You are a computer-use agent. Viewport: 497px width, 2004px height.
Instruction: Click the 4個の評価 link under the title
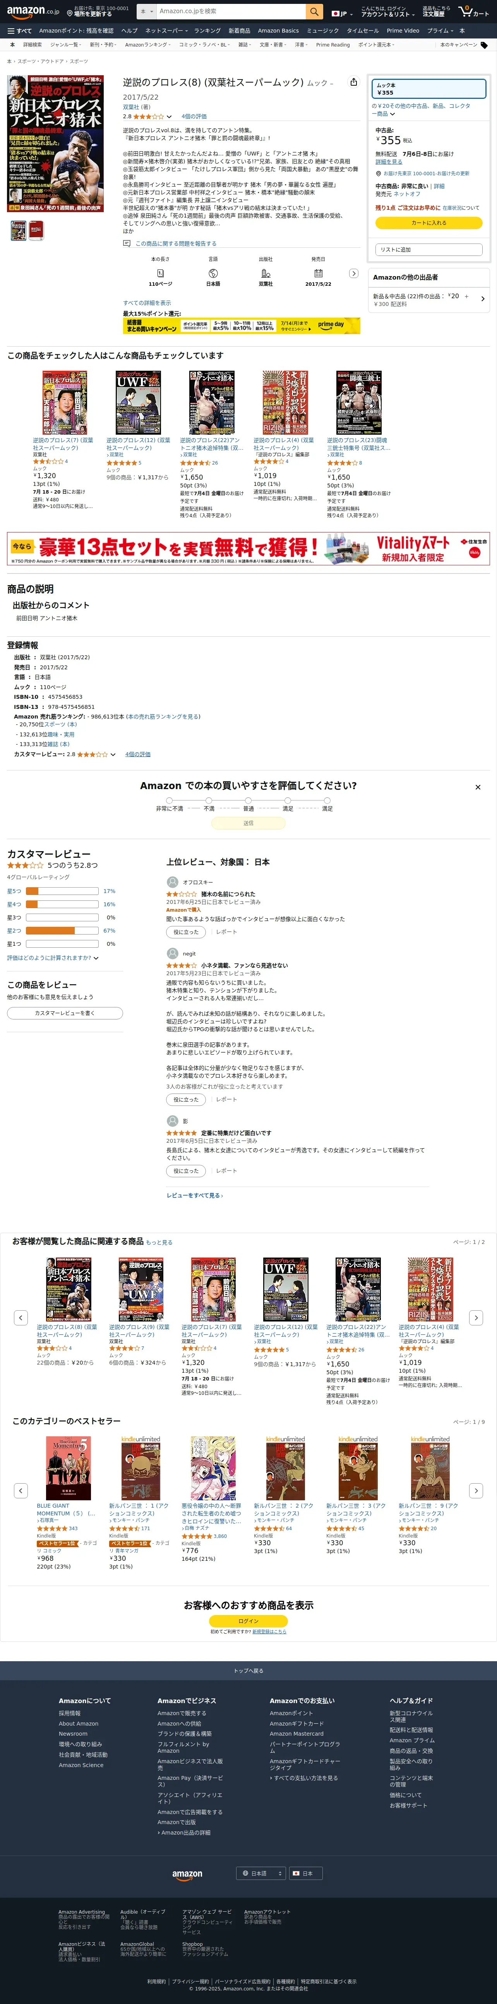tap(194, 117)
